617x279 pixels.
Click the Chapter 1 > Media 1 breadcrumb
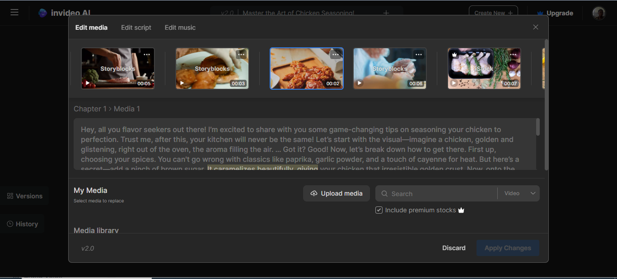coord(107,109)
